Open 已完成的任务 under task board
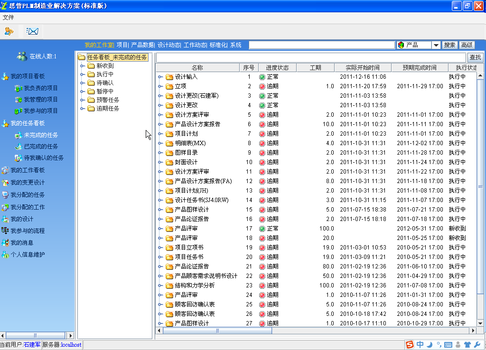Image resolution: width=486 pixels, height=350 pixels. tap(41, 147)
